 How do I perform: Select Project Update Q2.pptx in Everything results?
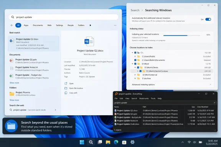(x=127, y=114)
